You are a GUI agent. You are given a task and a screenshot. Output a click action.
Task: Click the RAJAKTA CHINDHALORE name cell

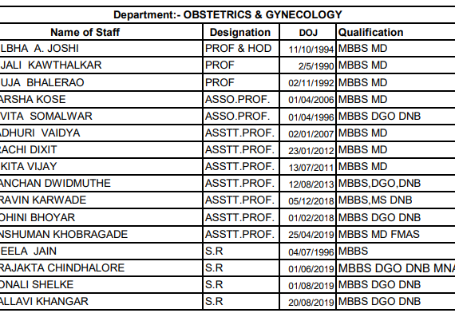(x=62, y=268)
